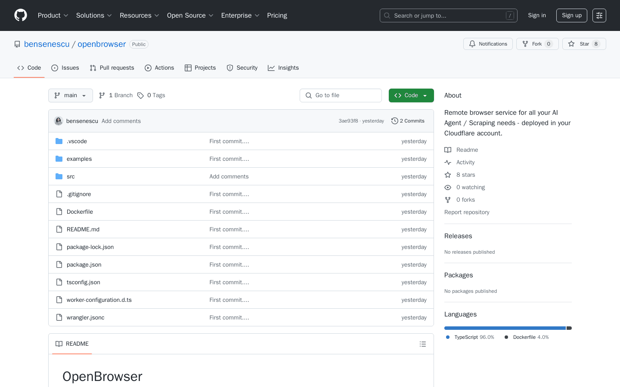Click the Activity pulse icon in About

[x=448, y=162]
